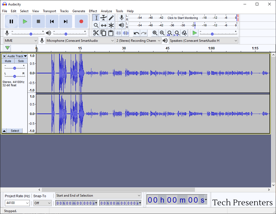Click the track gain slider handle
276x214 pixels.
point(15,68)
